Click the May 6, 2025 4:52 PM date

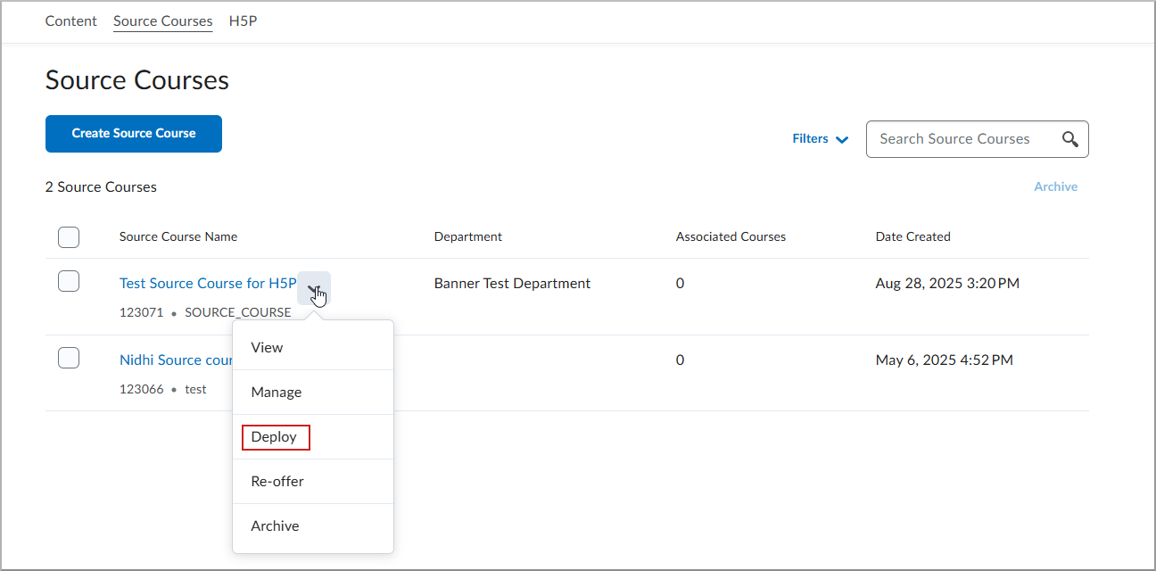tap(945, 360)
